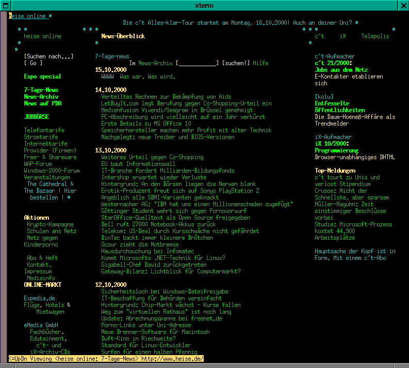The width and height of the screenshot is (409, 368).
Task: Follow the iX header link
Action: (343, 36)
